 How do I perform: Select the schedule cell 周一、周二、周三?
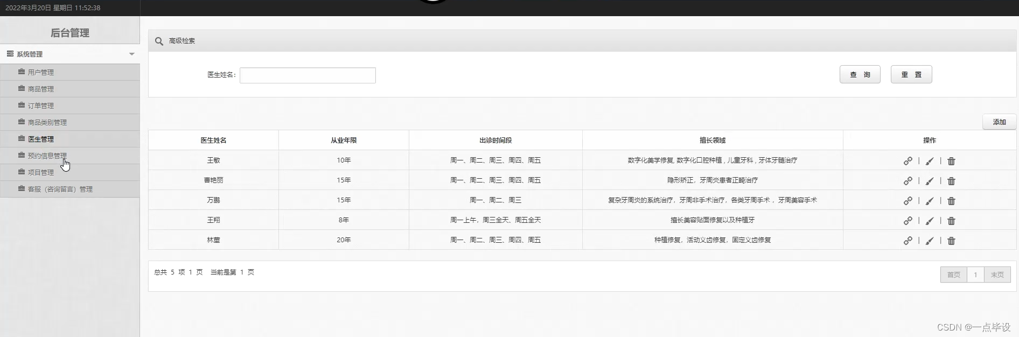pyautogui.click(x=495, y=200)
